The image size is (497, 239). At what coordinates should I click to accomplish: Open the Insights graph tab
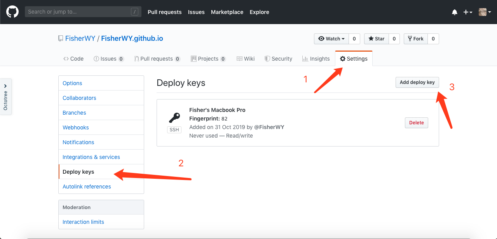click(316, 59)
